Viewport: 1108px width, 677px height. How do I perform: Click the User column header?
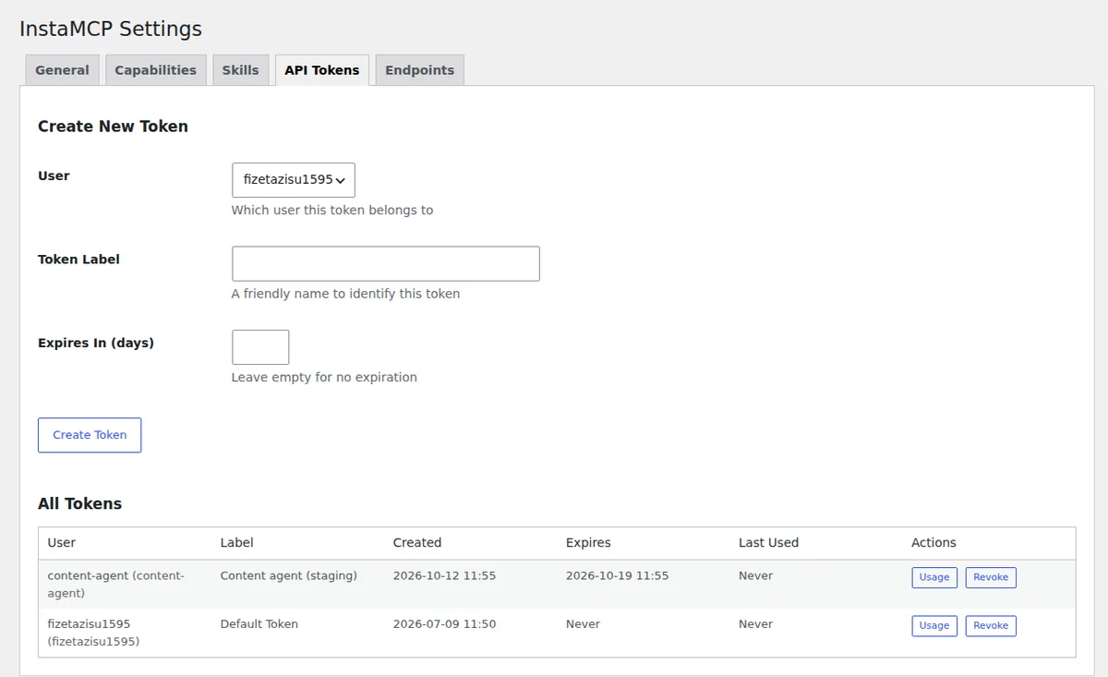pos(62,543)
